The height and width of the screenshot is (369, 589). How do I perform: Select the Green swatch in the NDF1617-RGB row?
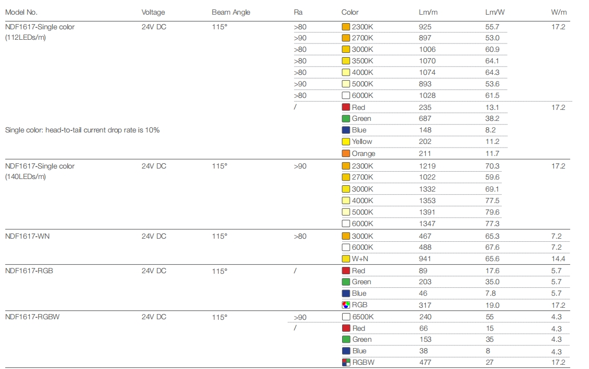pos(346,282)
